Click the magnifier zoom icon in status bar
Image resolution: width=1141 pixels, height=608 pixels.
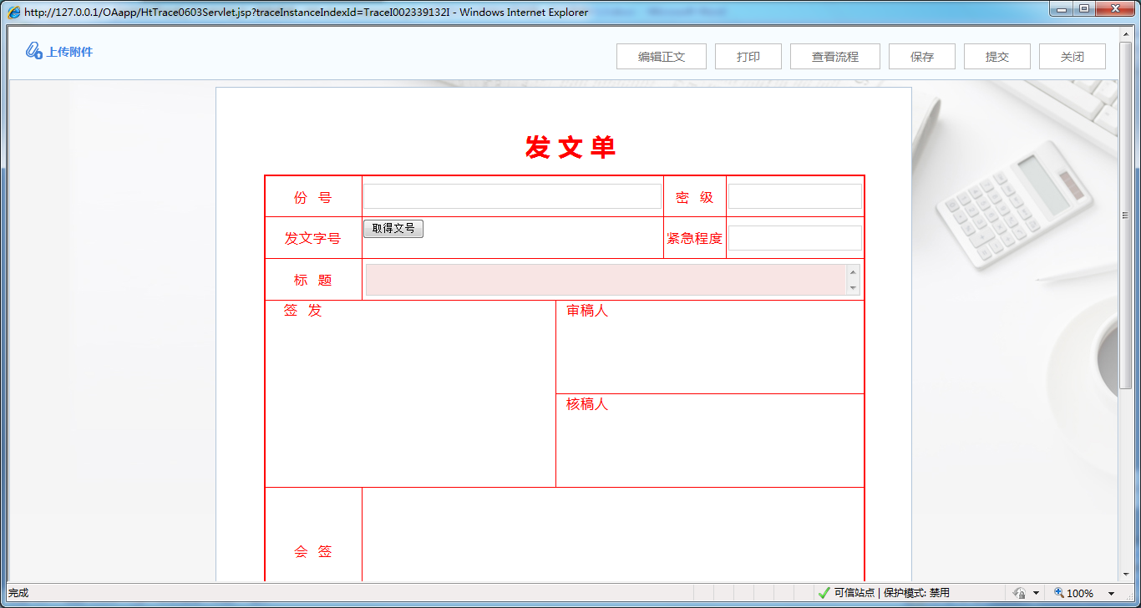click(x=1059, y=593)
